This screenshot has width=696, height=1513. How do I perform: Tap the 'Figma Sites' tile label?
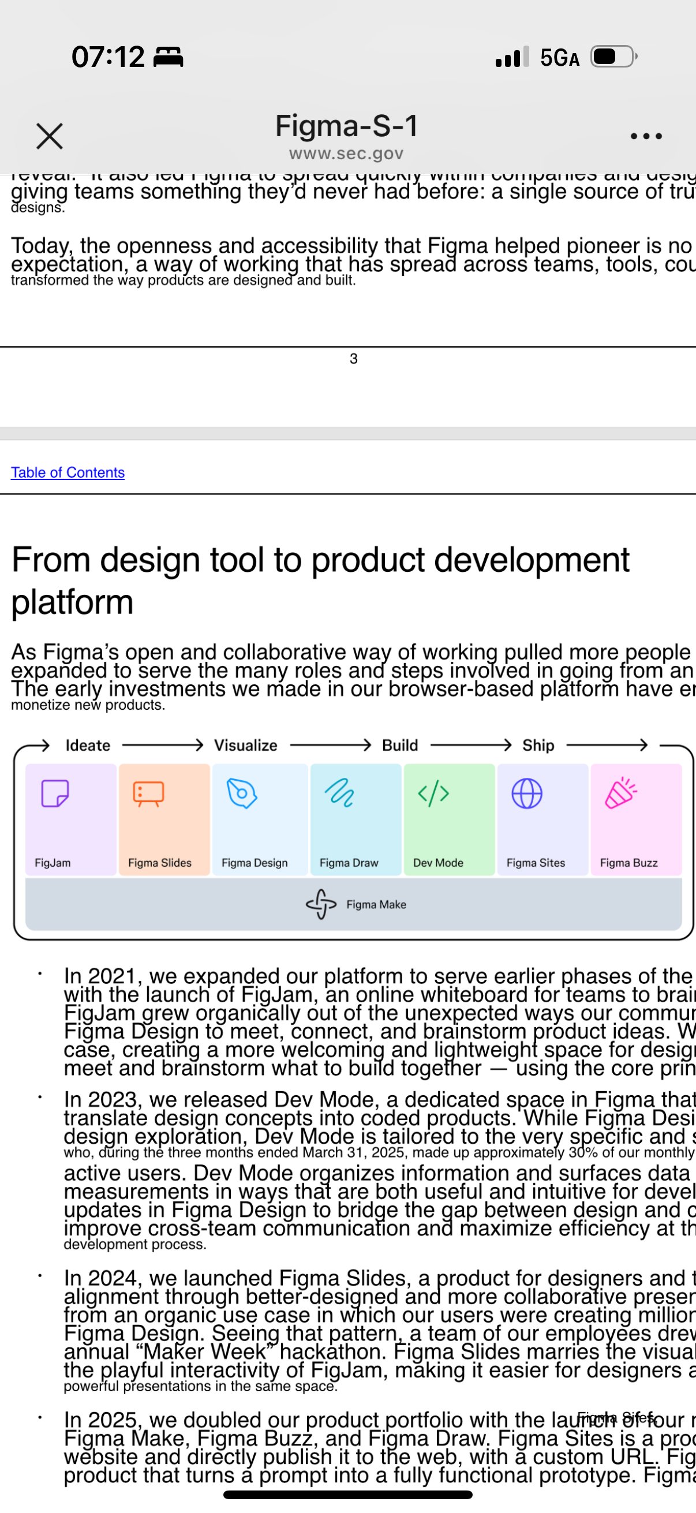[x=536, y=862]
